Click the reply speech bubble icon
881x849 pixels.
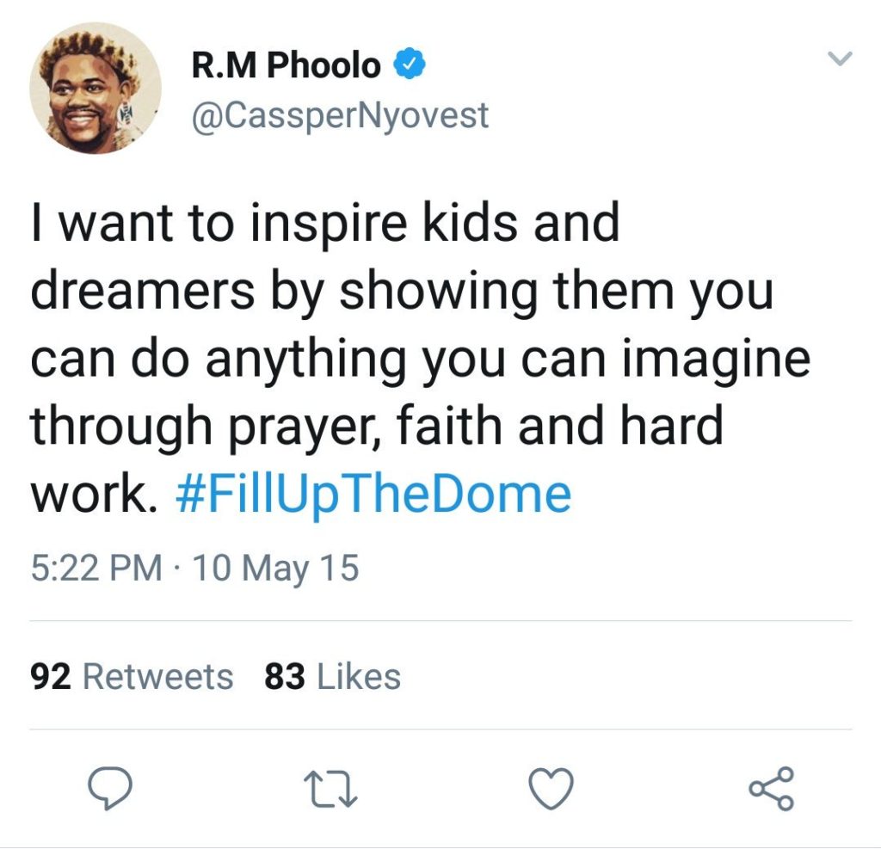tap(110, 788)
